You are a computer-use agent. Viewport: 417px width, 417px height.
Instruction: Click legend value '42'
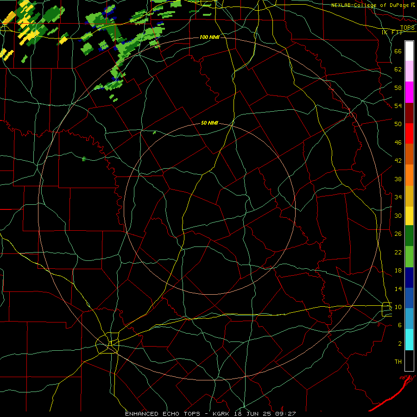pyautogui.click(x=398, y=161)
